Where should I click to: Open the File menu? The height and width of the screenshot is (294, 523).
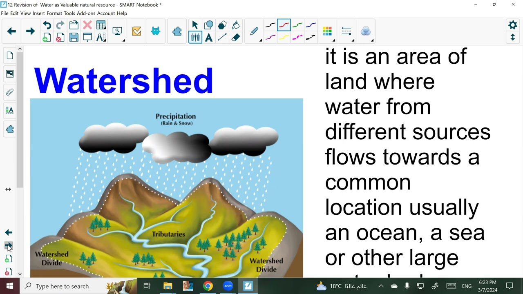4,13
